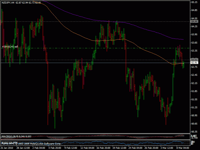Click the 65.15 price axis label
The height and width of the screenshot is (150, 200).
pos(194,2)
